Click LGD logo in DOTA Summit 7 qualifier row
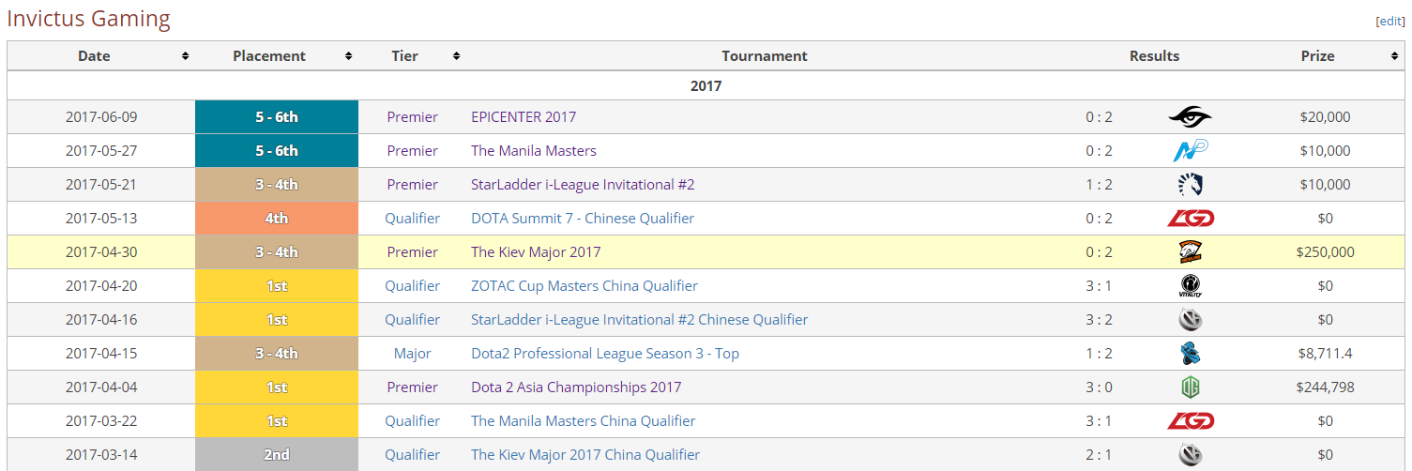The image size is (1412, 471). (1190, 219)
